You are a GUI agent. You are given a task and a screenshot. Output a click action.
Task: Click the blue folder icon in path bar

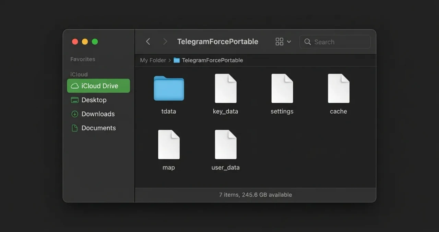(177, 60)
